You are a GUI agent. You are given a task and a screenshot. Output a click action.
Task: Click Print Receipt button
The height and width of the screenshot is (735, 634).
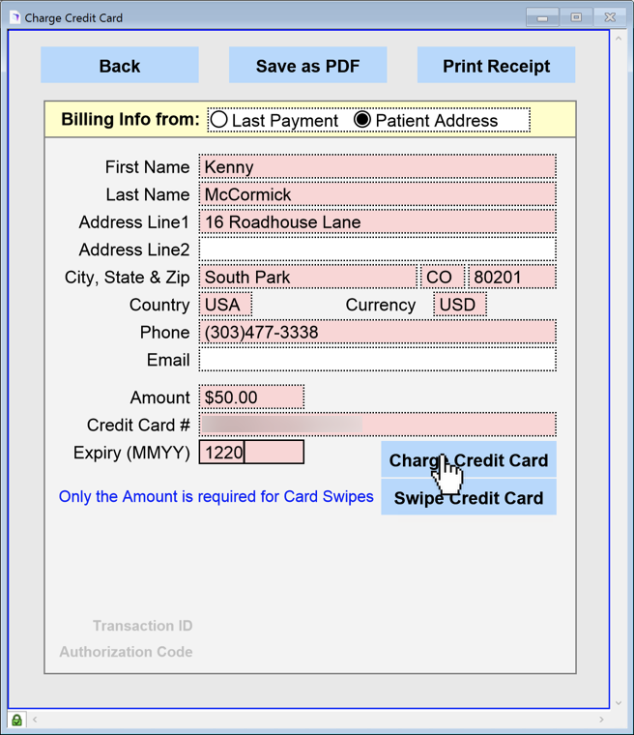pos(496,66)
